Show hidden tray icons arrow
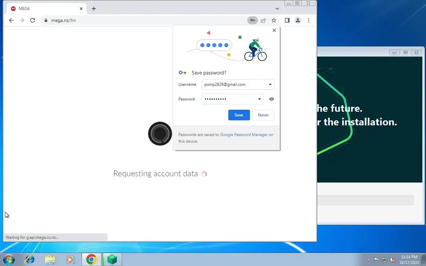The width and height of the screenshot is (426, 266). 368,260
